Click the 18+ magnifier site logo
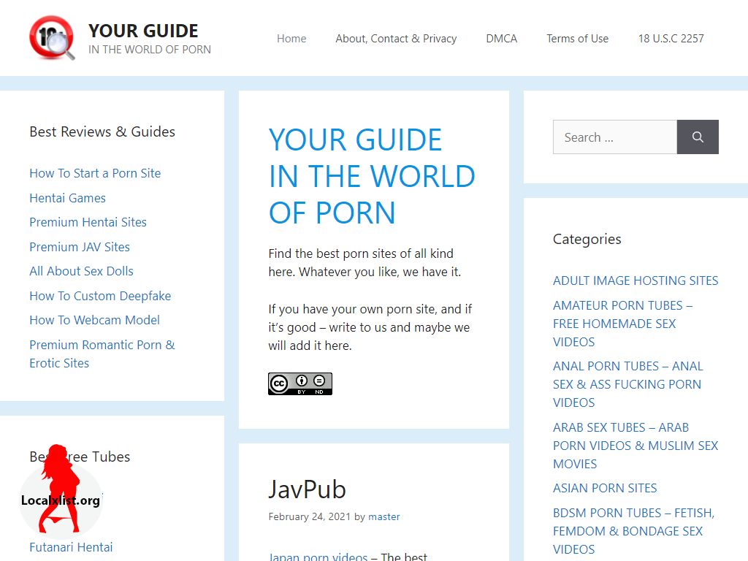748x561 pixels. [52, 38]
